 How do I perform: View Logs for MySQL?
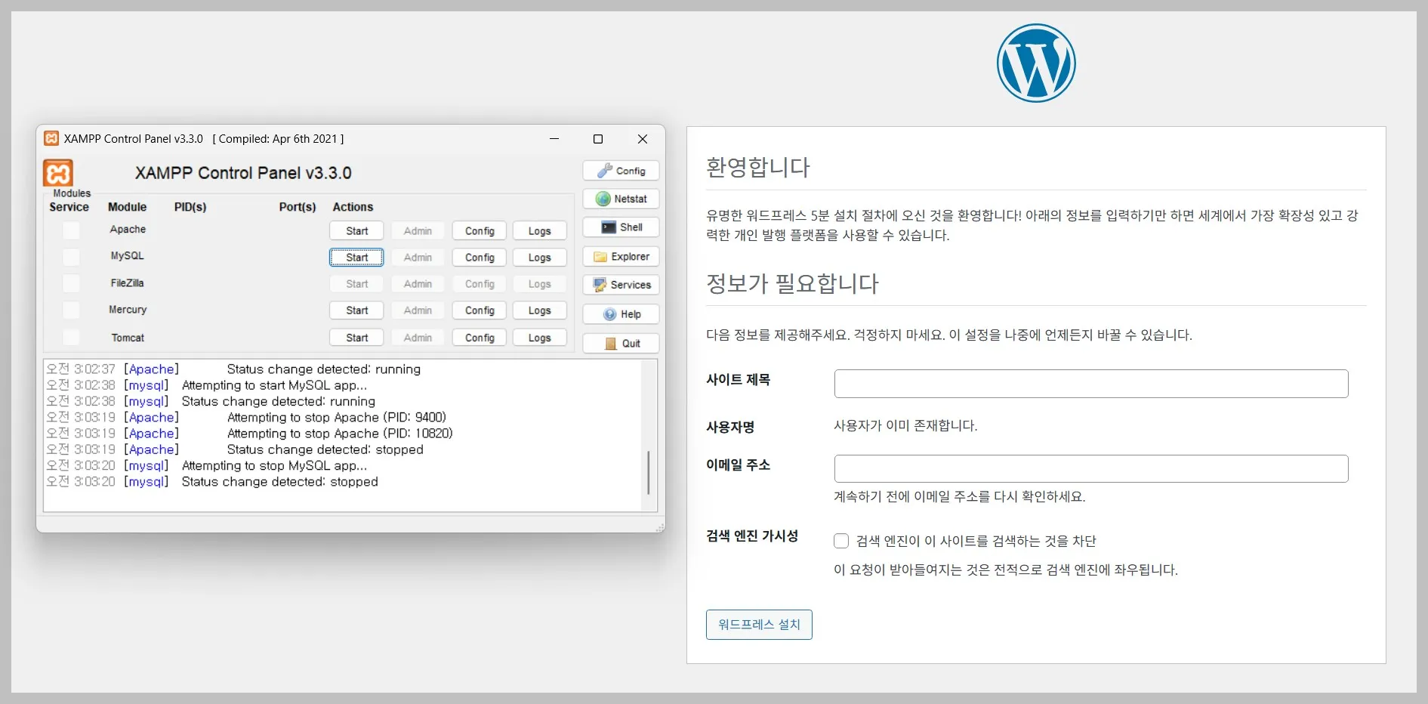click(x=539, y=258)
